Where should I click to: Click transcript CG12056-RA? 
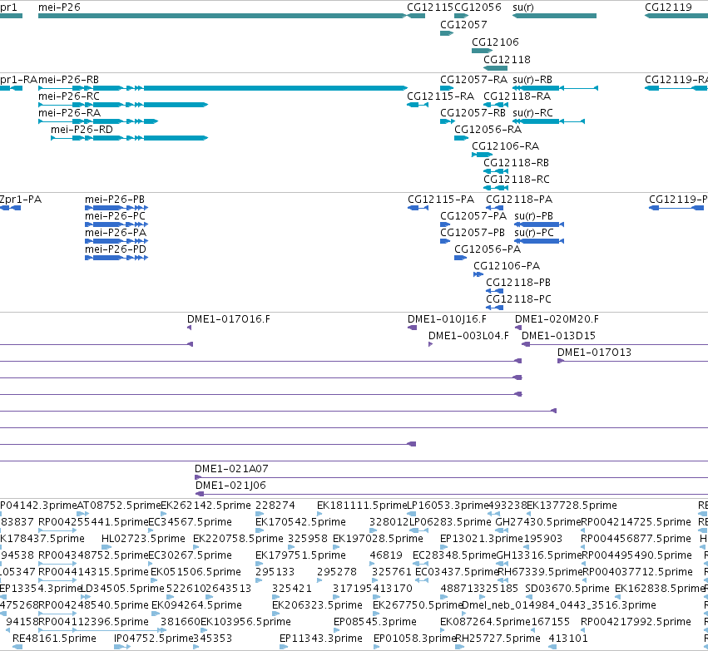point(461,137)
